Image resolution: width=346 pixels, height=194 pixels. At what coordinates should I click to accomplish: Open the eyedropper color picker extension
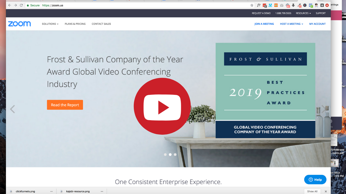click(299, 5)
